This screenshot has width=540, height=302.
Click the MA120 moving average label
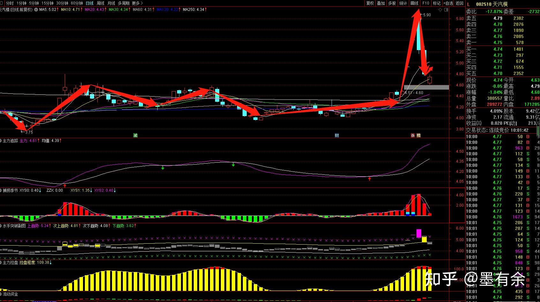click(168, 10)
